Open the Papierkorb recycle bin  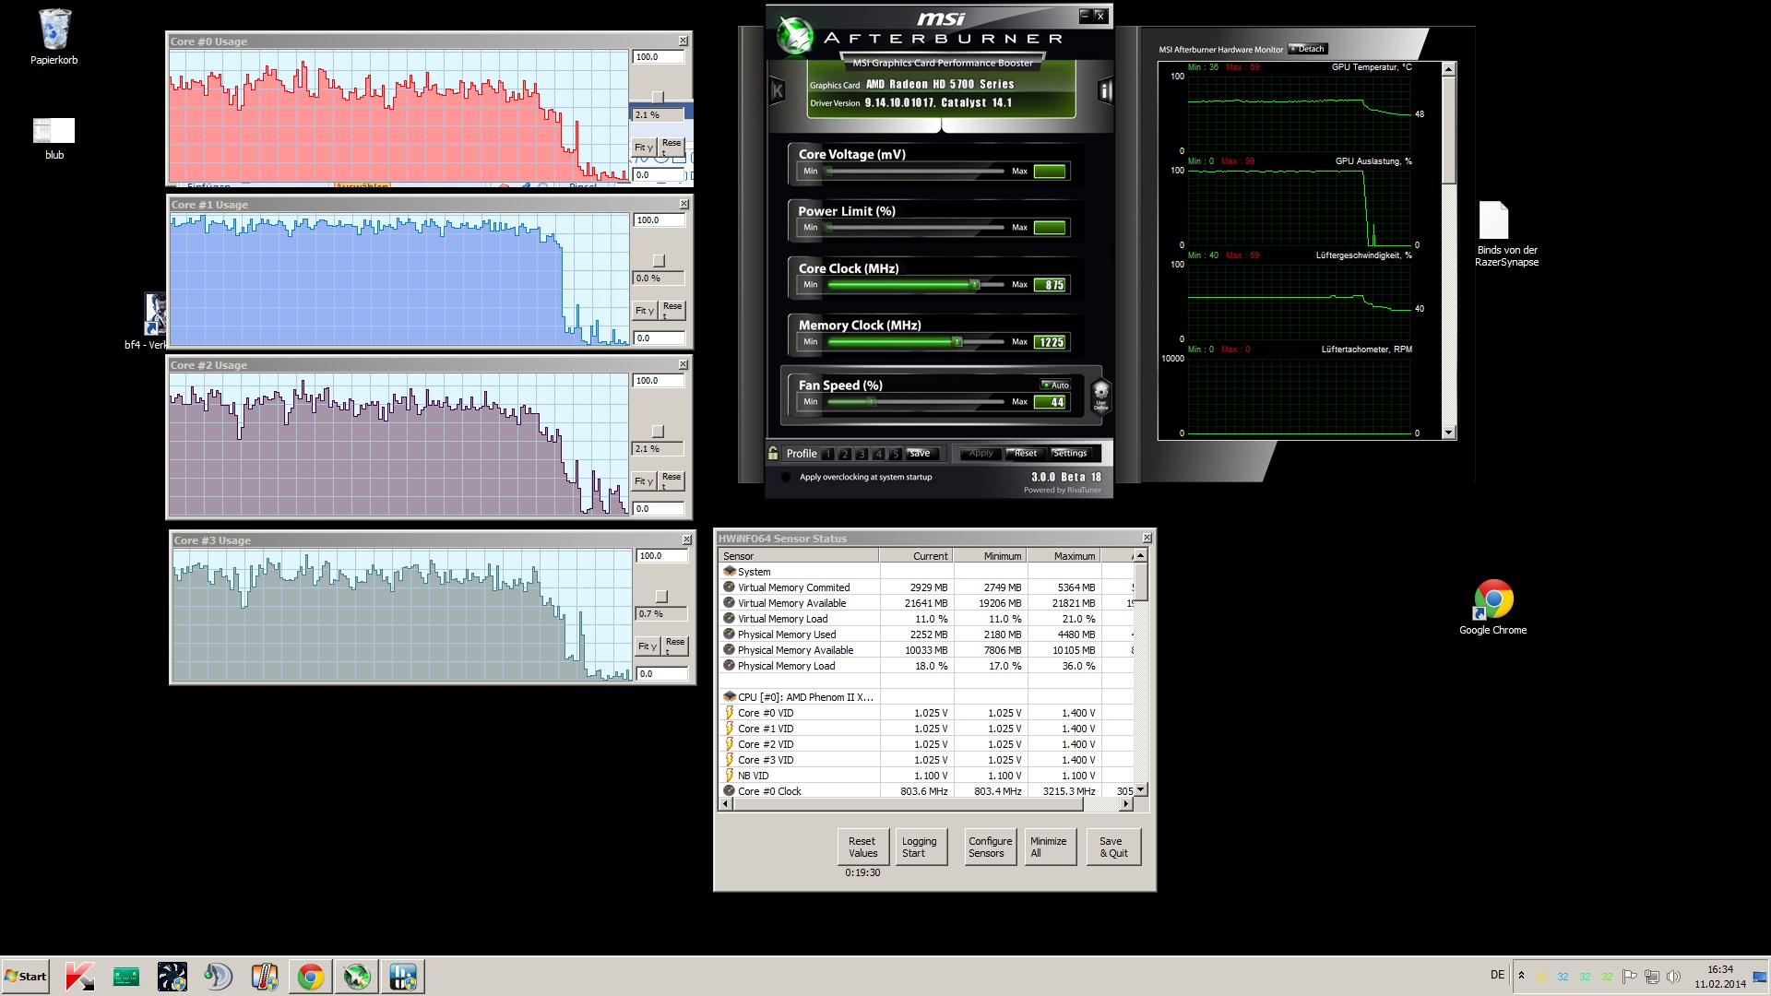pyautogui.click(x=54, y=30)
